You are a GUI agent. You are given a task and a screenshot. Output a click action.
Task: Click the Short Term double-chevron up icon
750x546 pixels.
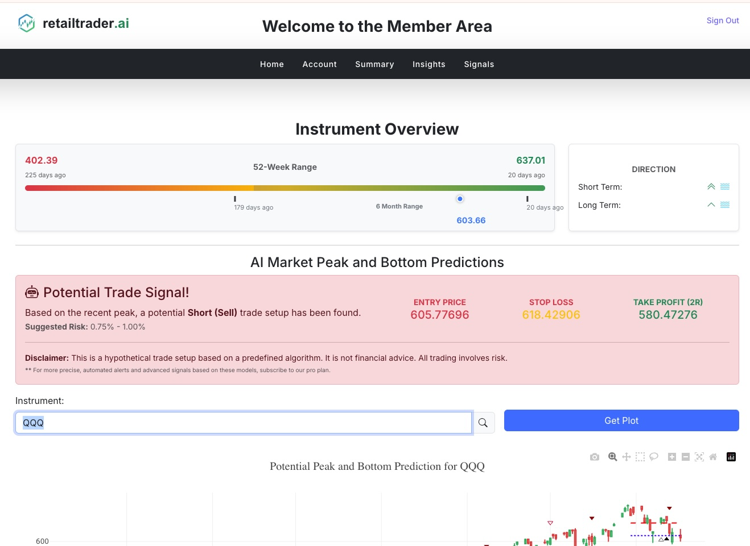pos(711,187)
